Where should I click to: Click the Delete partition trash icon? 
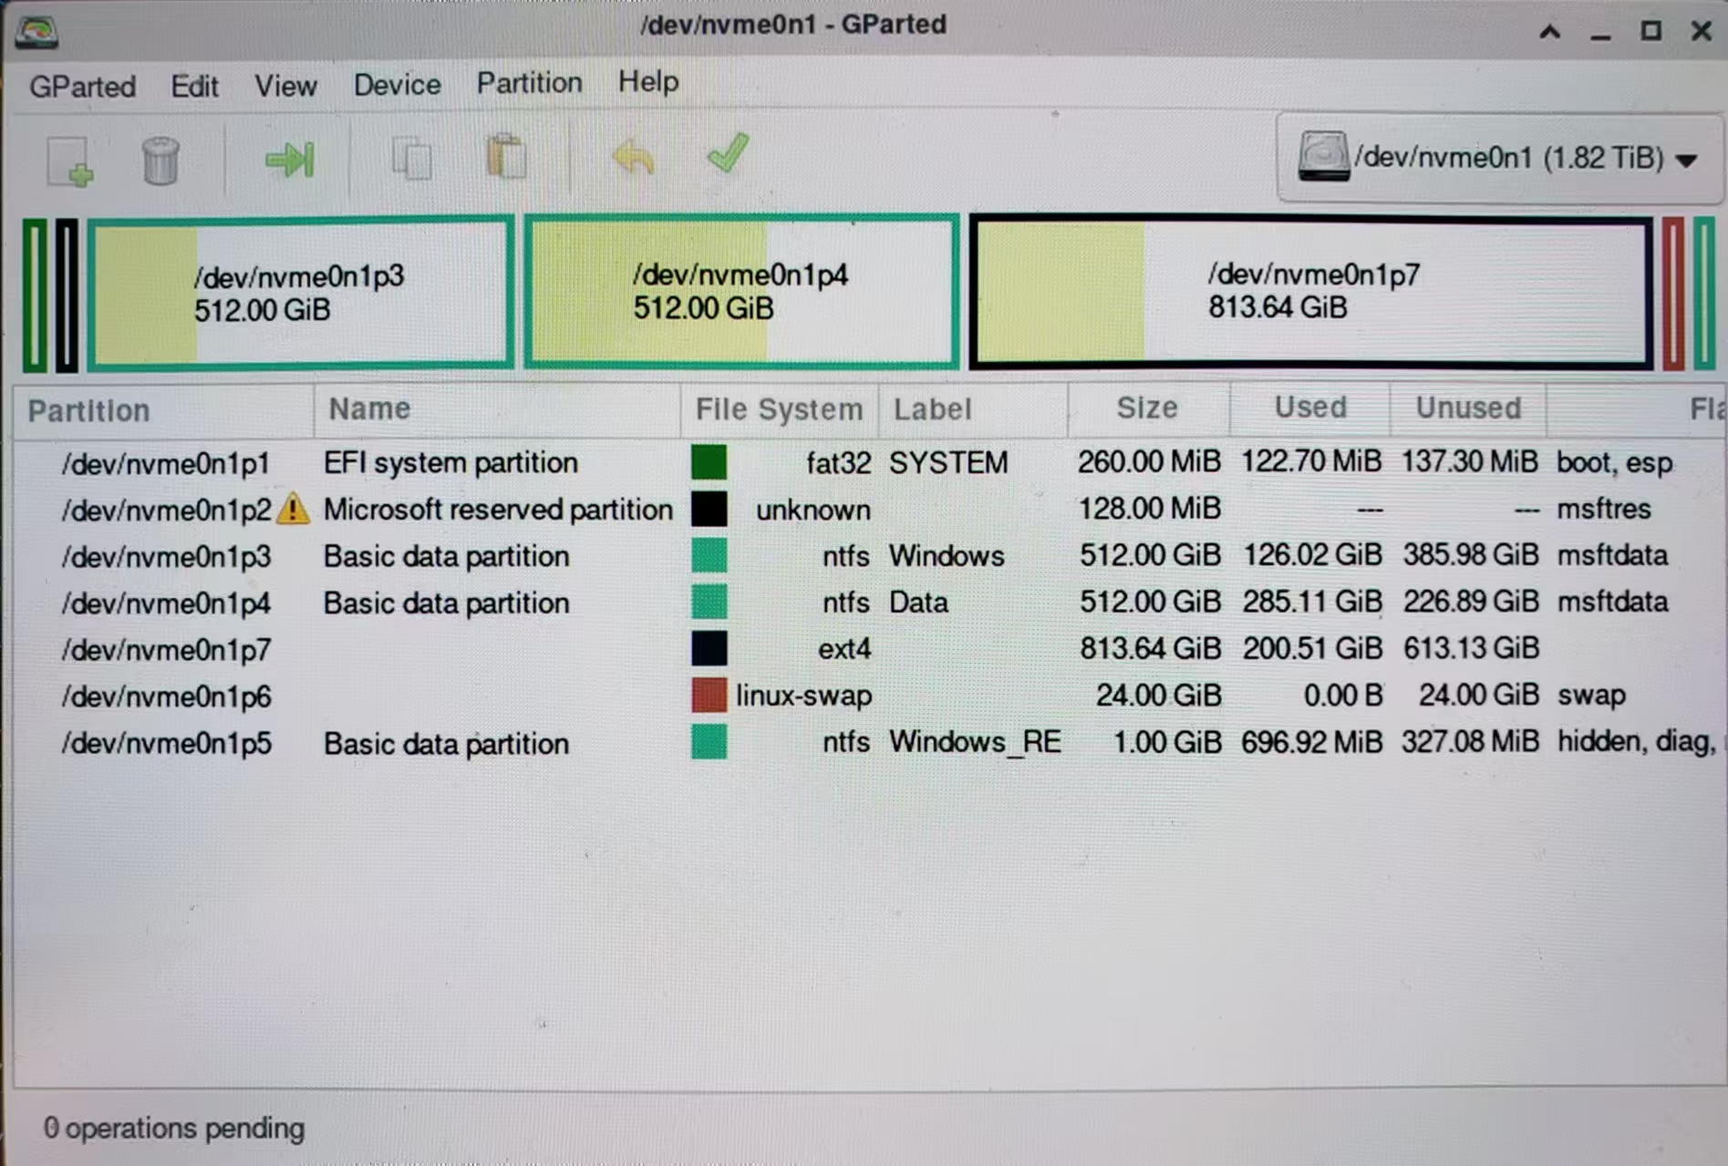point(160,160)
